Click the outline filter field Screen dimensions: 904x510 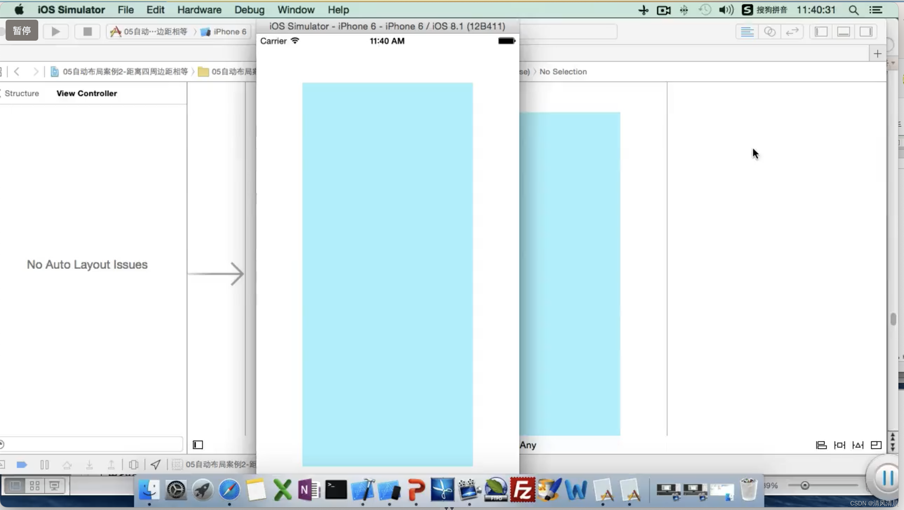[x=92, y=444]
